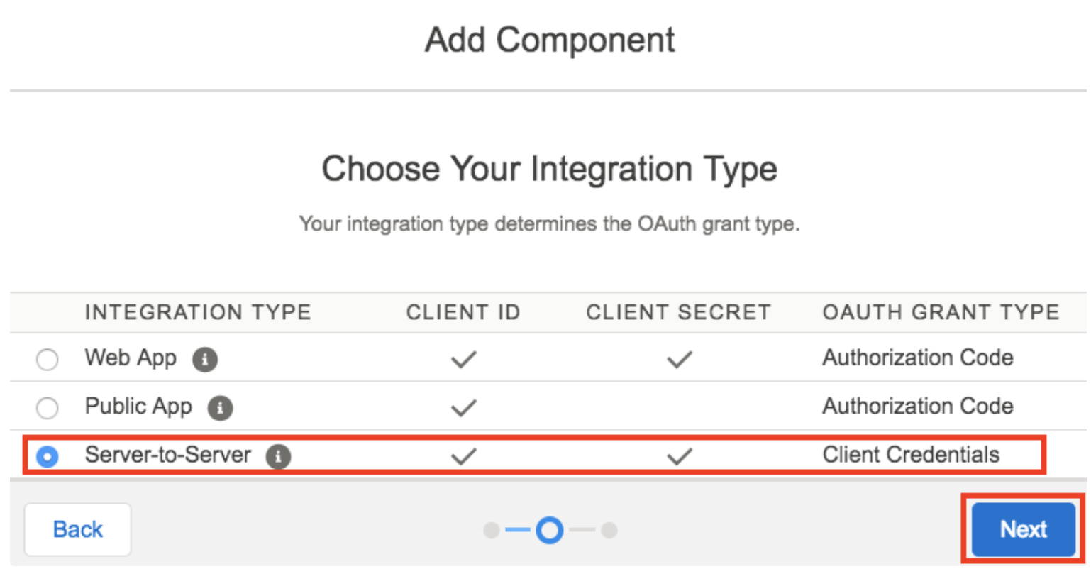
Task: Click the Web App Client Secret checkmark
Action: pyautogui.click(x=679, y=360)
